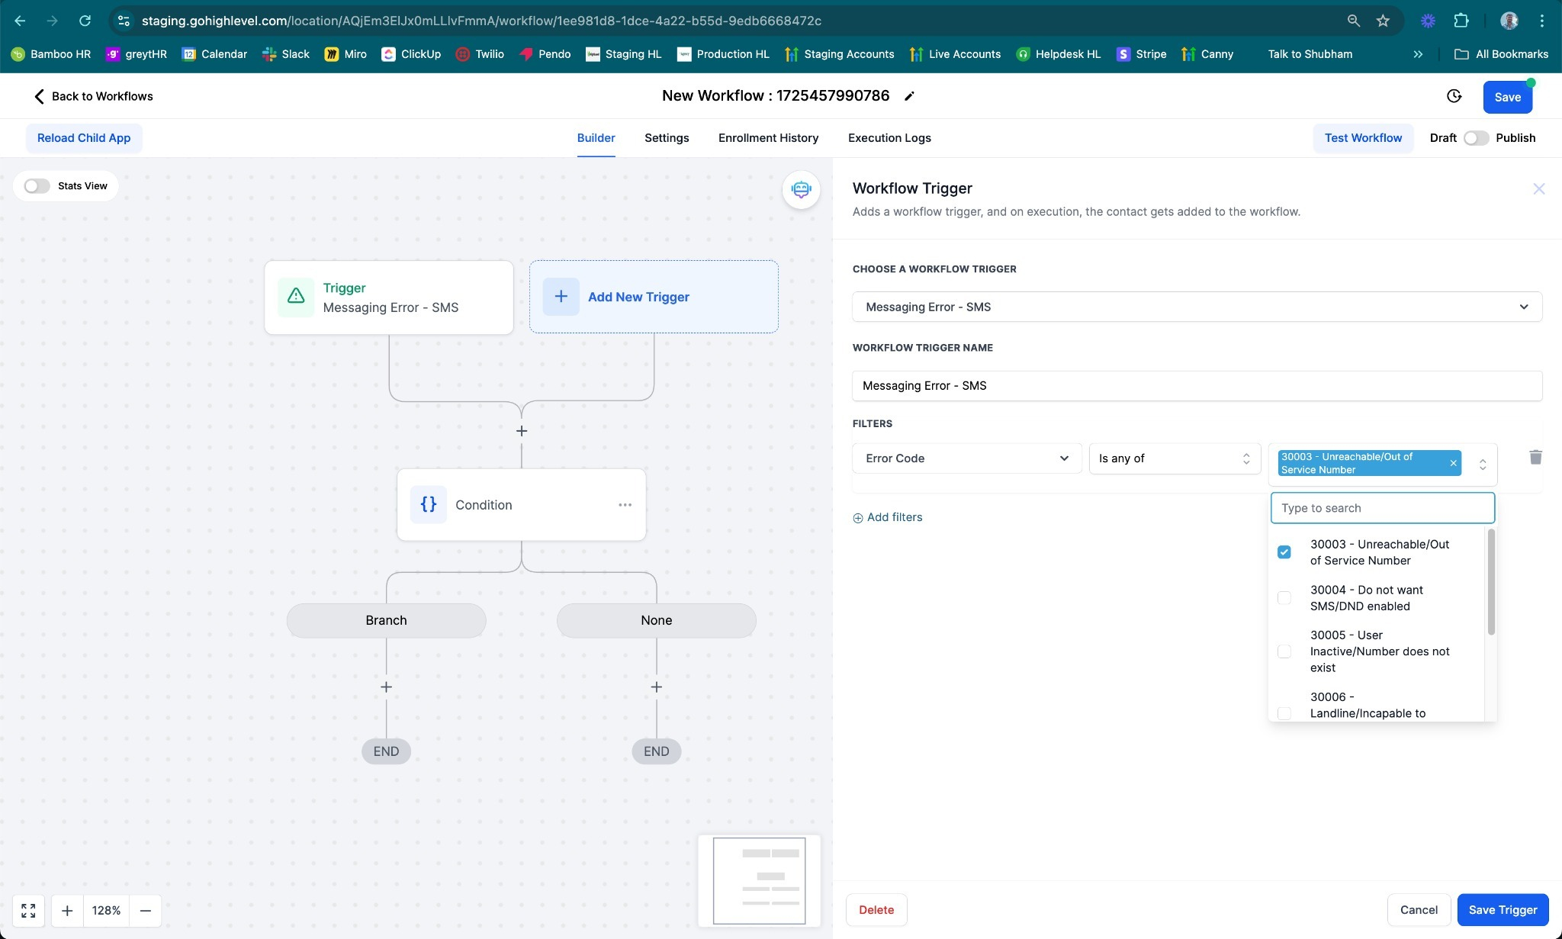Open Condition node three-dot menu
The image size is (1562, 939).
625,505
